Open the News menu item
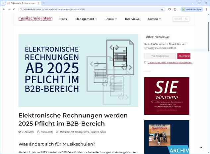Screen dimensions: 210x154 [63, 19]
